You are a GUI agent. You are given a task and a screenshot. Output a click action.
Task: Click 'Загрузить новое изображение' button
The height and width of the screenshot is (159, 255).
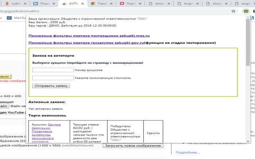tap(133, 145)
